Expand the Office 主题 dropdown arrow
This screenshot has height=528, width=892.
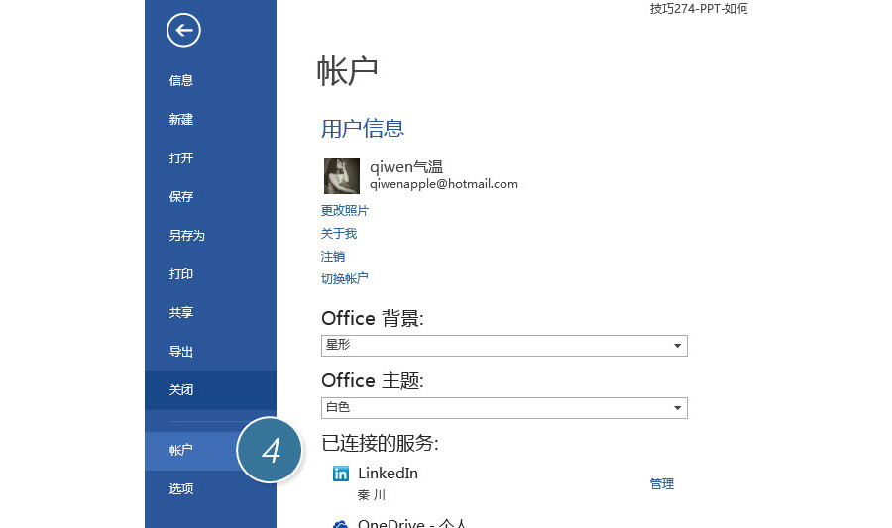point(677,408)
